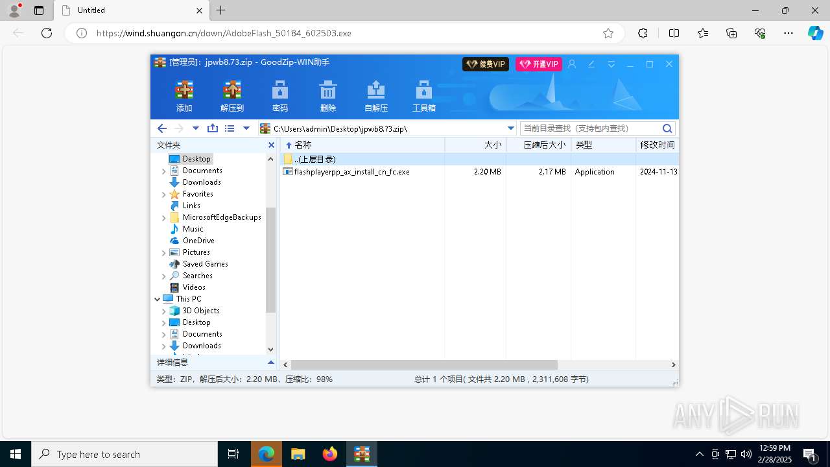The image size is (830, 467).
Task: Open the 密码 (Password) tool
Action: coord(280,96)
